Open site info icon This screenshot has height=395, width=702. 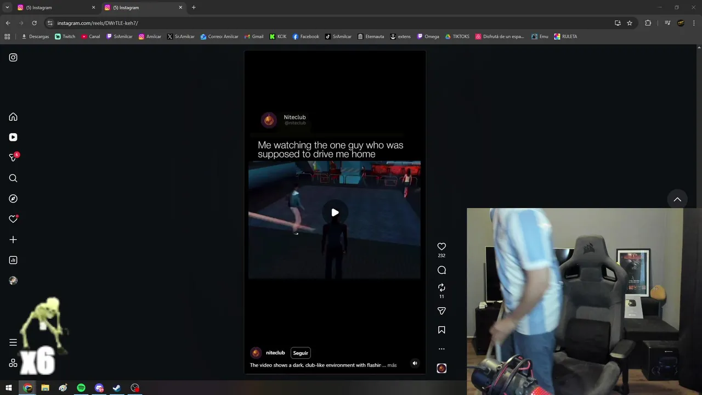[50, 23]
